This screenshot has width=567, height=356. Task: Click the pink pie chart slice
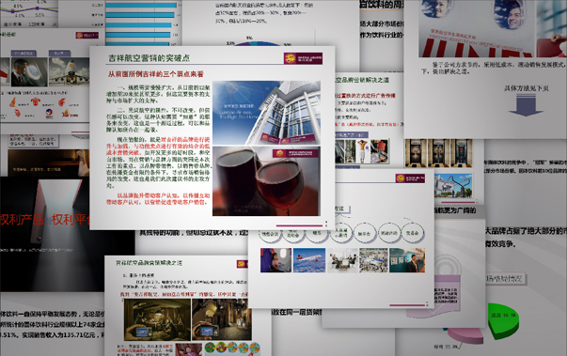[x=466, y=335]
